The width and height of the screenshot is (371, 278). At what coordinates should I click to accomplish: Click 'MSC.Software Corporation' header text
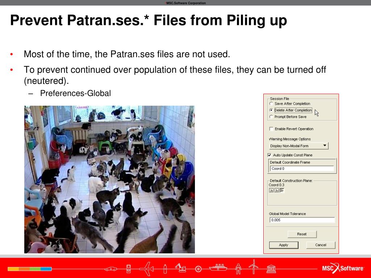[186, 3]
